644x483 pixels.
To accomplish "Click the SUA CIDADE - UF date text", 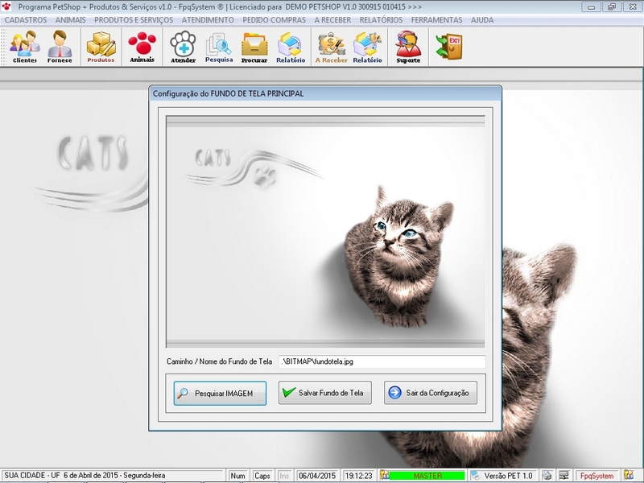I will (85, 475).
